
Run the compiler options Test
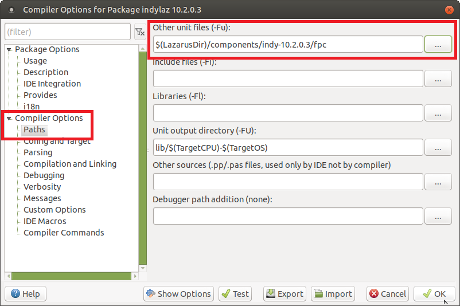pos(235,294)
